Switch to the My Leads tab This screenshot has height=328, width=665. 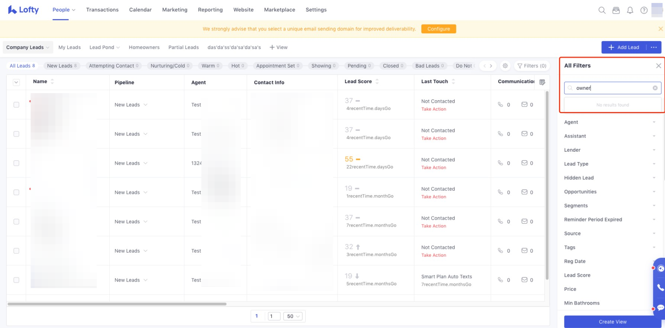(x=70, y=47)
